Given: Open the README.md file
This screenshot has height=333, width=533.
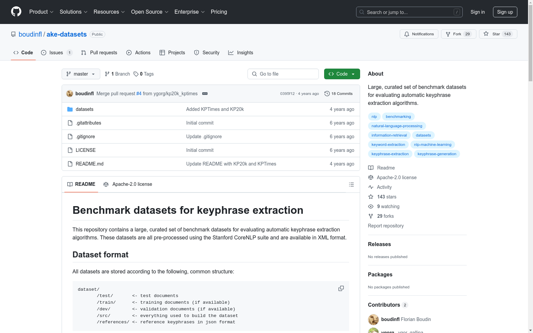Looking at the screenshot, I should click(90, 164).
